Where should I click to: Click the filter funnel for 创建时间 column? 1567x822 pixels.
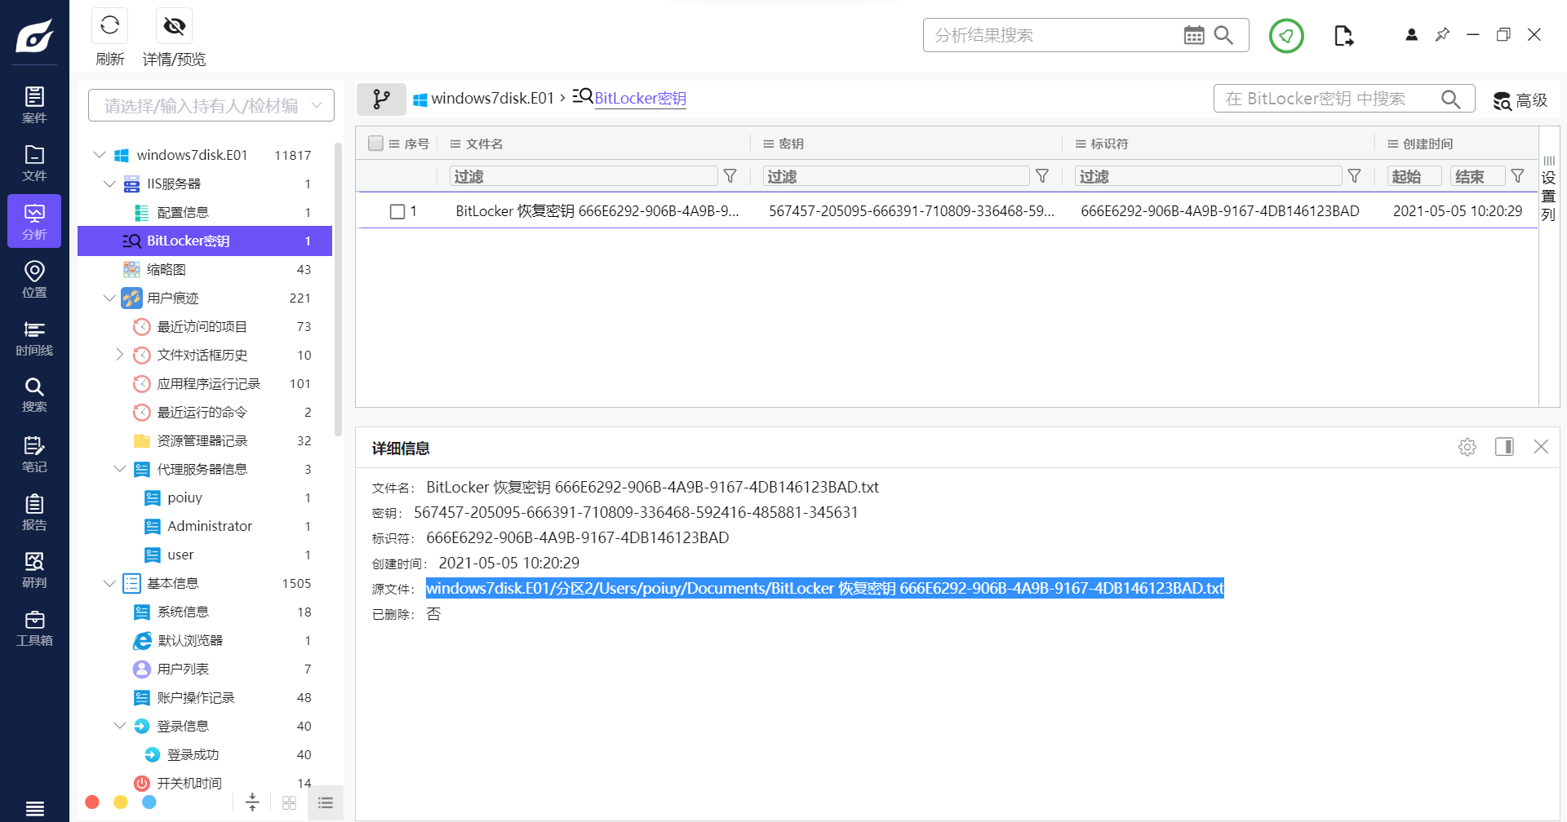click(x=1517, y=176)
